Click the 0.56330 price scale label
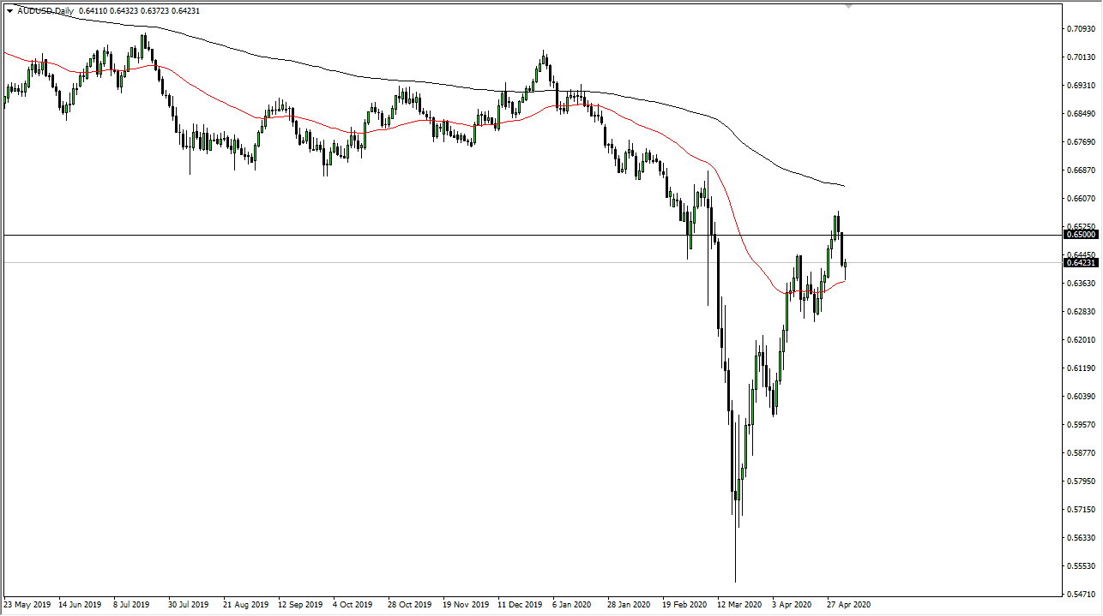1103x616 pixels. 1081,538
